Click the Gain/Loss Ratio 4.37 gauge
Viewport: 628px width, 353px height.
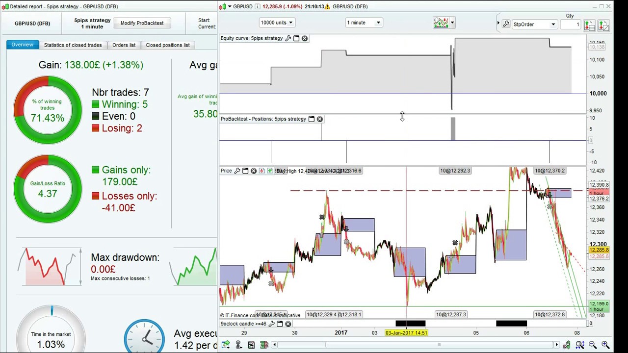pyautogui.click(x=48, y=189)
